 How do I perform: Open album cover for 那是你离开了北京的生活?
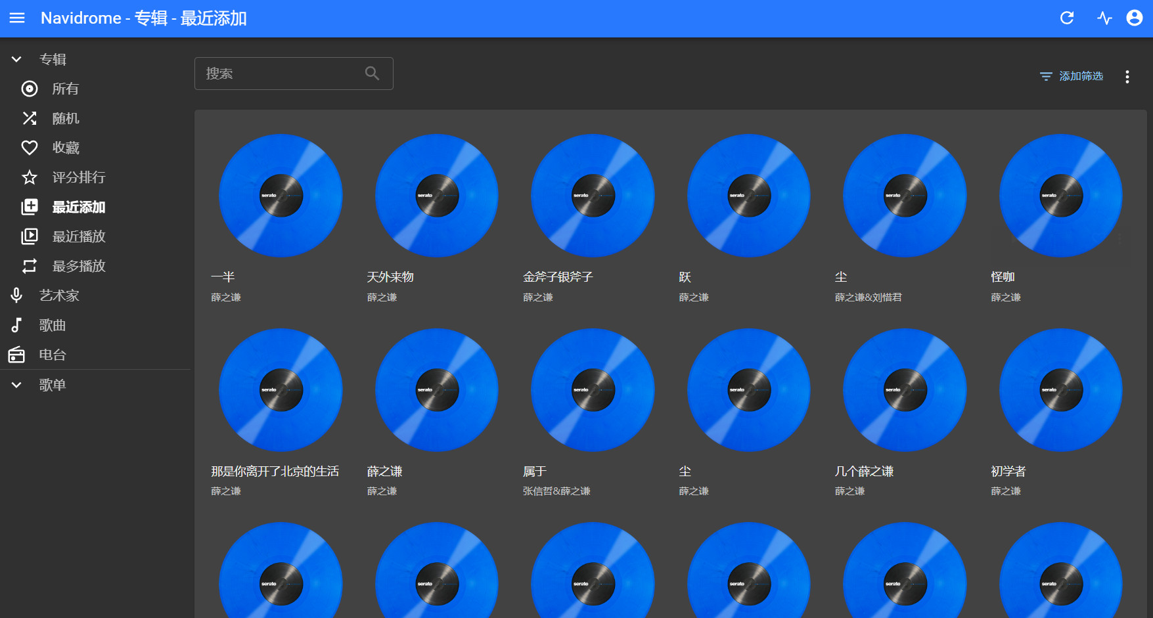(x=281, y=390)
